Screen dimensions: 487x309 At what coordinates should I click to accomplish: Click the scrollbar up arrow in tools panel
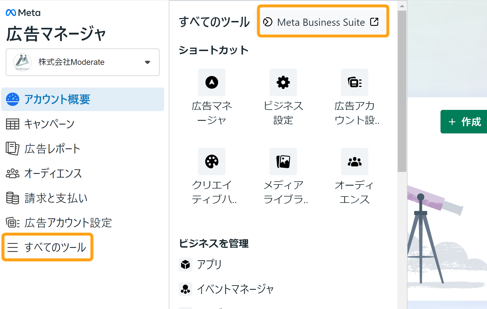pos(402,6)
